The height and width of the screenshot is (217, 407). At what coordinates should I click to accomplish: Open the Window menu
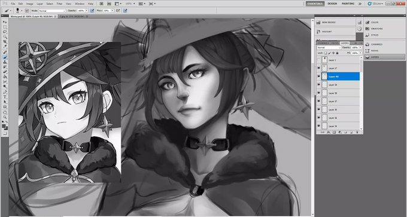(x=80, y=4)
